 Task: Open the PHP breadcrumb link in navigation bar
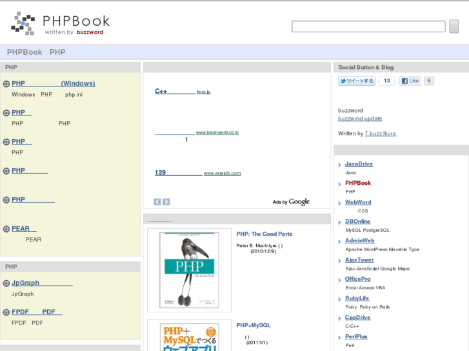[57, 52]
